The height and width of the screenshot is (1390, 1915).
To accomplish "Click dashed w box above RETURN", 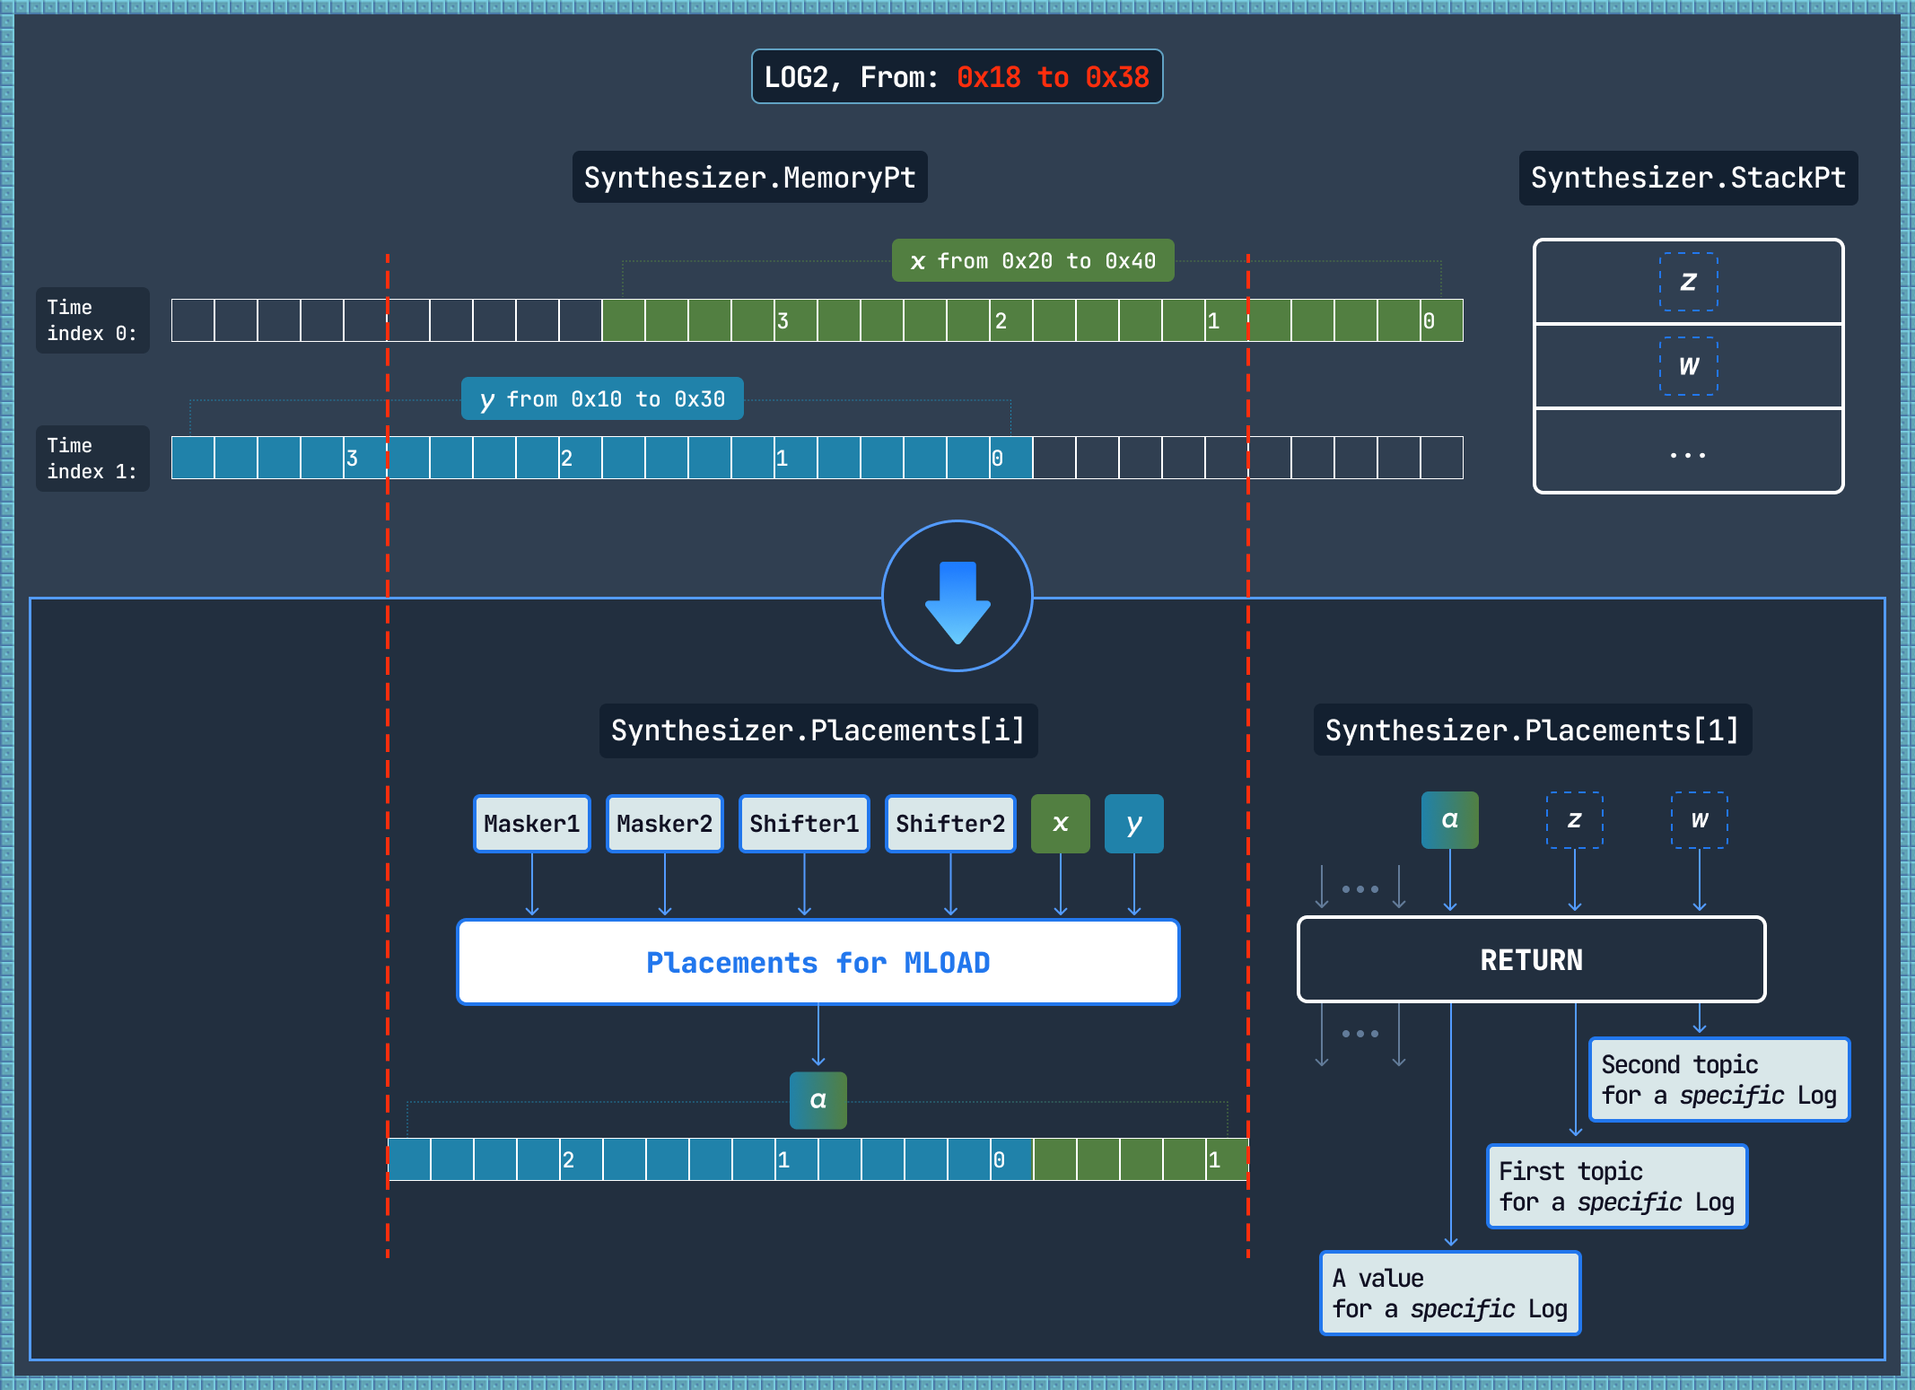I will [x=1699, y=819].
